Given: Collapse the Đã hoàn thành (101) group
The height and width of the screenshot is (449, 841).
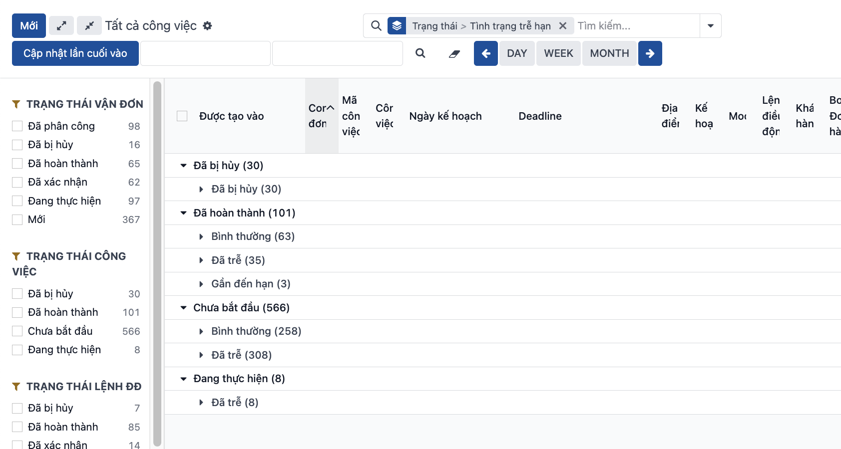Looking at the screenshot, I should click(183, 213).
